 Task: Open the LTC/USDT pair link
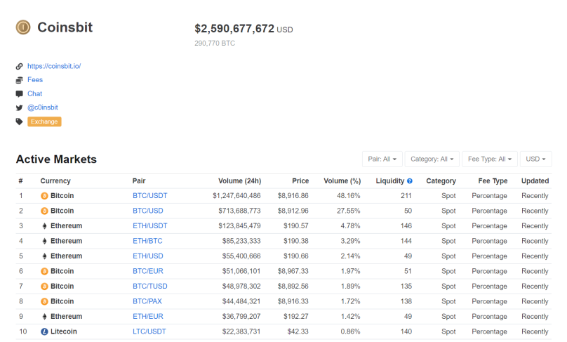[149, 331]
